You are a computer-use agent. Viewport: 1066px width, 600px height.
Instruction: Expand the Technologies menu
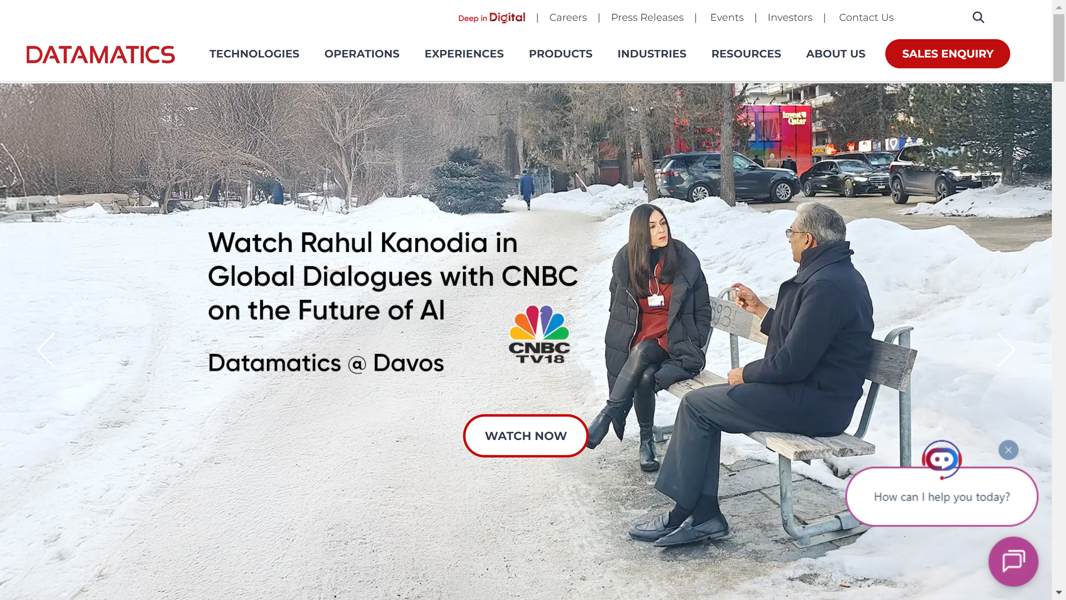254,54
